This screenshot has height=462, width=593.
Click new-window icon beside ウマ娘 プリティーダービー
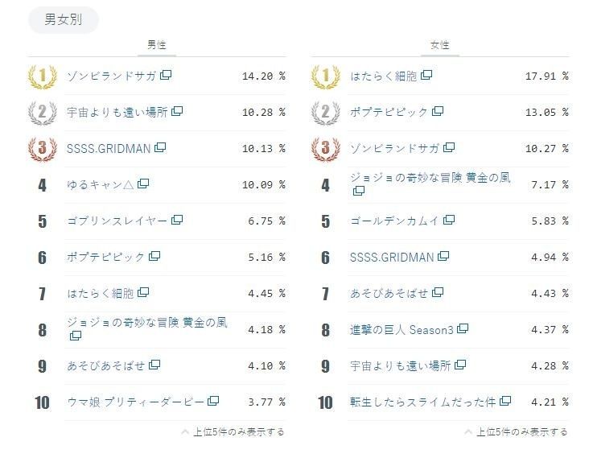point(212,401)
